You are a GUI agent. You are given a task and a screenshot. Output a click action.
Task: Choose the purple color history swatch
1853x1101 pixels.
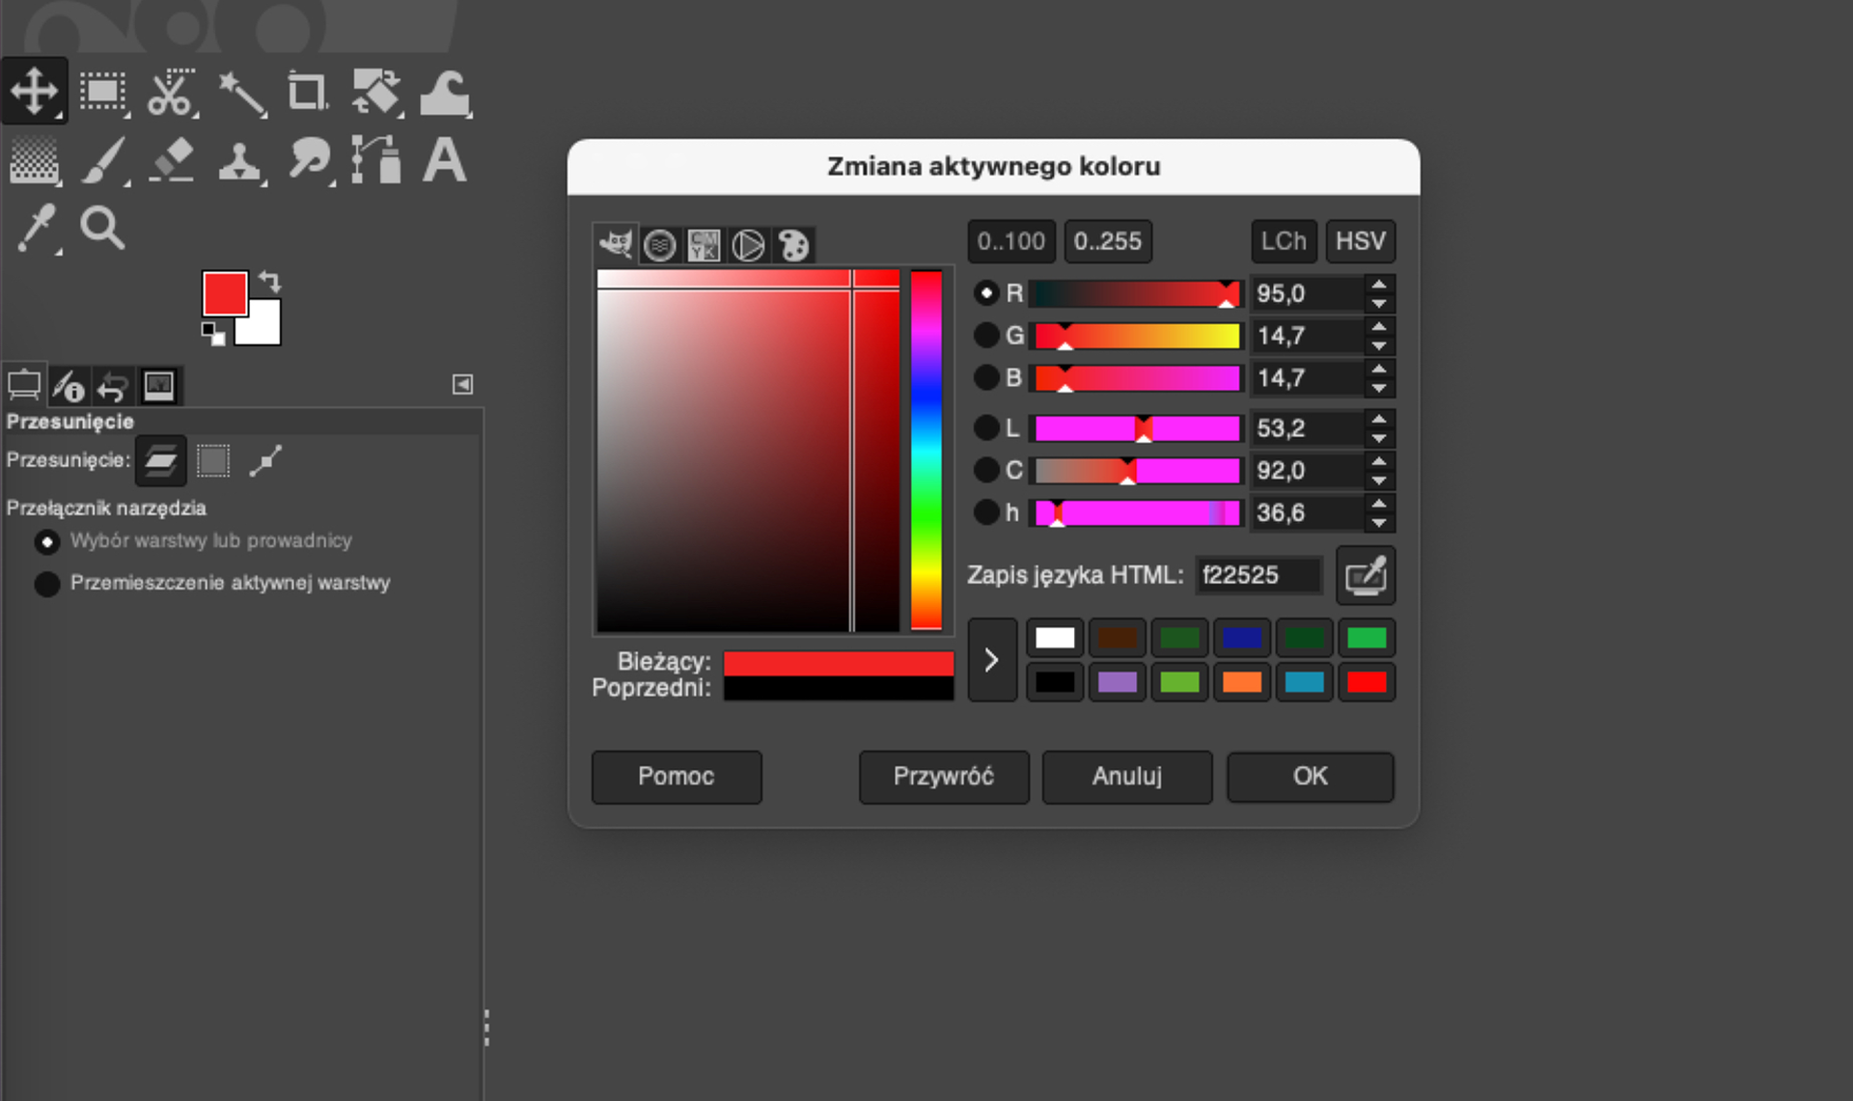[1118, 682]
